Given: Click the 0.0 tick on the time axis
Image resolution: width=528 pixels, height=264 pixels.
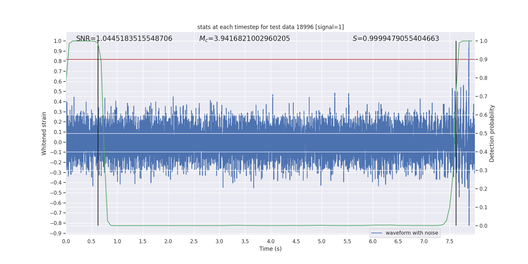Looking at the screenshot, I should click(x=66, y=241).
